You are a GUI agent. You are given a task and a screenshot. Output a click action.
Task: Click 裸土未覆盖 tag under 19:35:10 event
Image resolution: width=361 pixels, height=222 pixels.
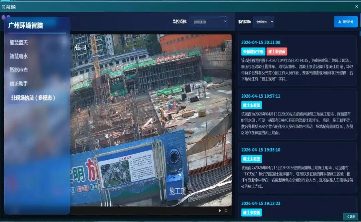251,159
